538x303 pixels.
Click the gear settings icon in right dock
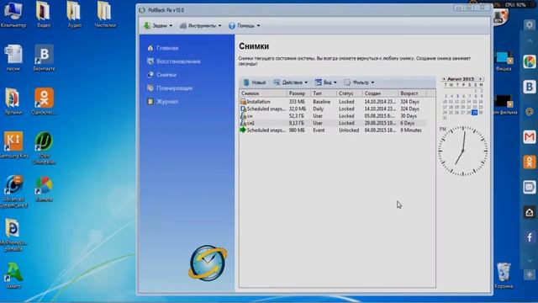pos(530,24)
